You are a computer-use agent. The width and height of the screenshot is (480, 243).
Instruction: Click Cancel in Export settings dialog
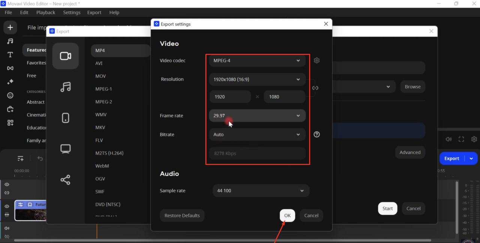tap(311, 215)
